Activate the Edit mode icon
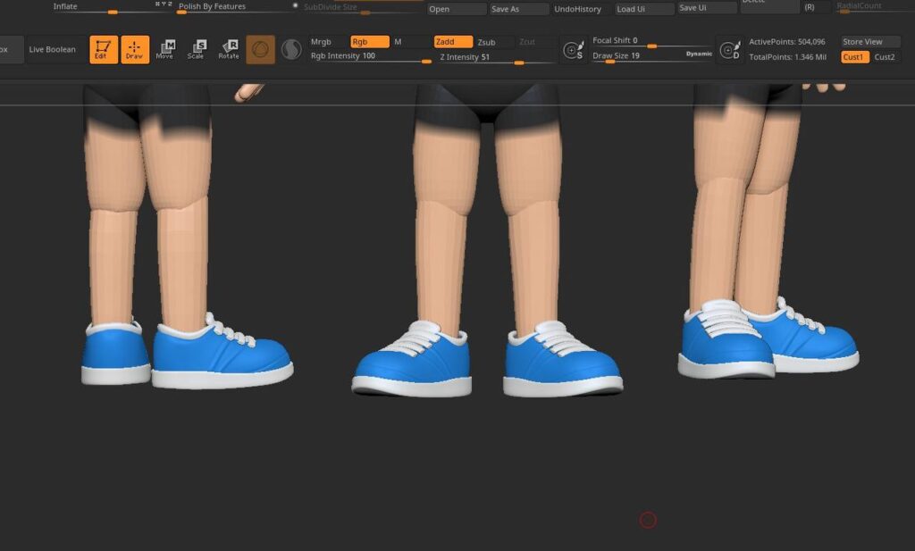 pos(104,49)
